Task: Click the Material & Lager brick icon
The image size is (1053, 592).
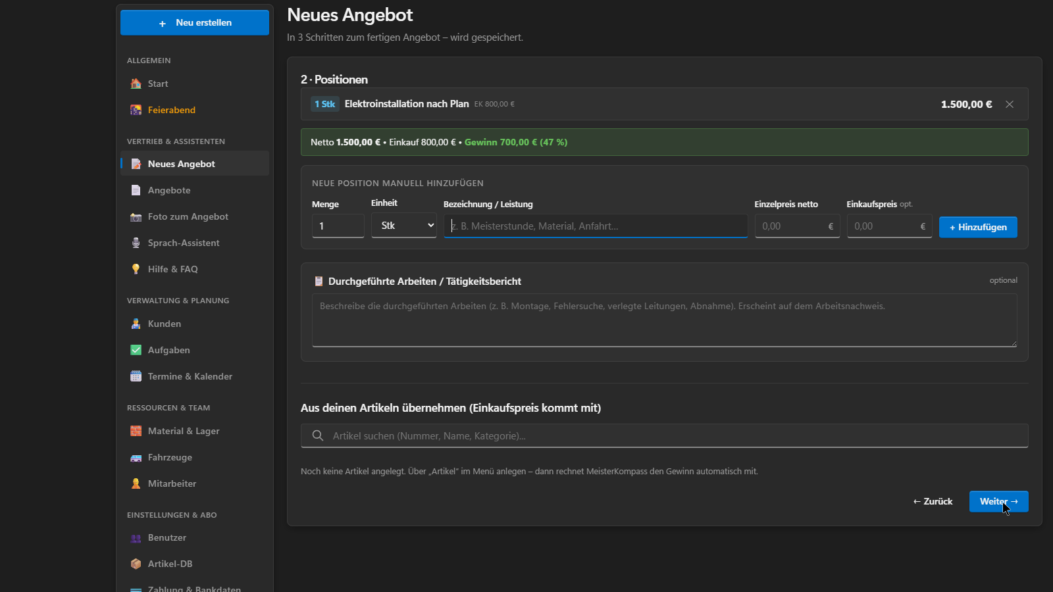Action: (x=136, y=431)
